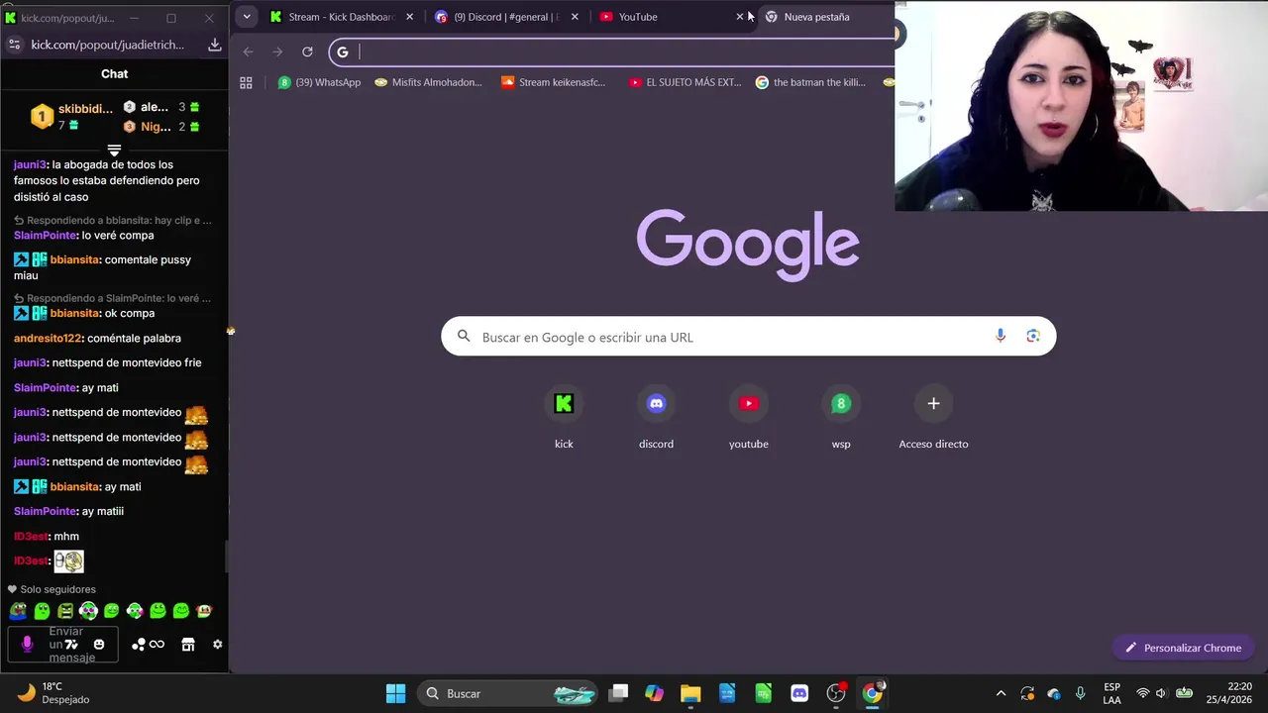Click ID3est username next to 'mhm'
The width and height of the screenshot is (1268, 713).
[x=31, y=536]
